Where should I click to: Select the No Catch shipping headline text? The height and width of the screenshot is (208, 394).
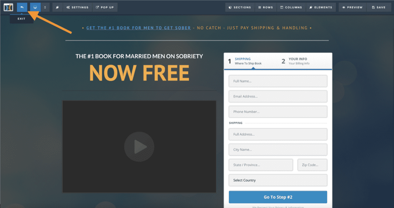tap(252, 28)
